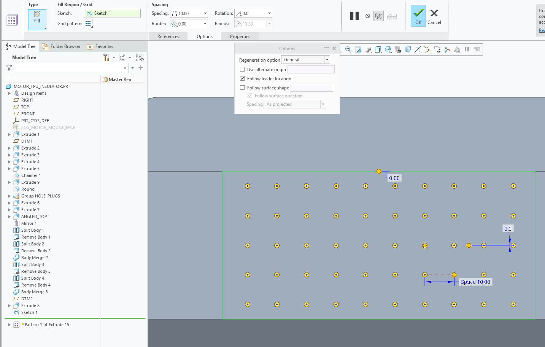Enable Use alternate origin
This screenshot has width=545, height=347.
coord(242,70)
